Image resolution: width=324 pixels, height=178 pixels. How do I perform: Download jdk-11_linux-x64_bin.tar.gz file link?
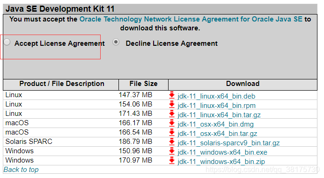point(219,115)
